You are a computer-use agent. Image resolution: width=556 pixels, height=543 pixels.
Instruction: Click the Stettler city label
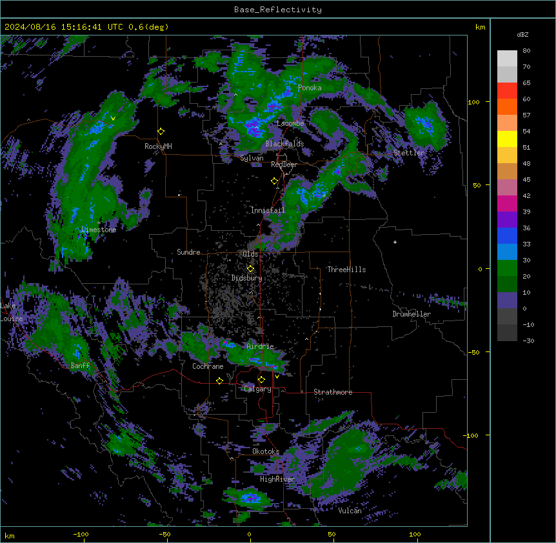[x=409, y=153]
